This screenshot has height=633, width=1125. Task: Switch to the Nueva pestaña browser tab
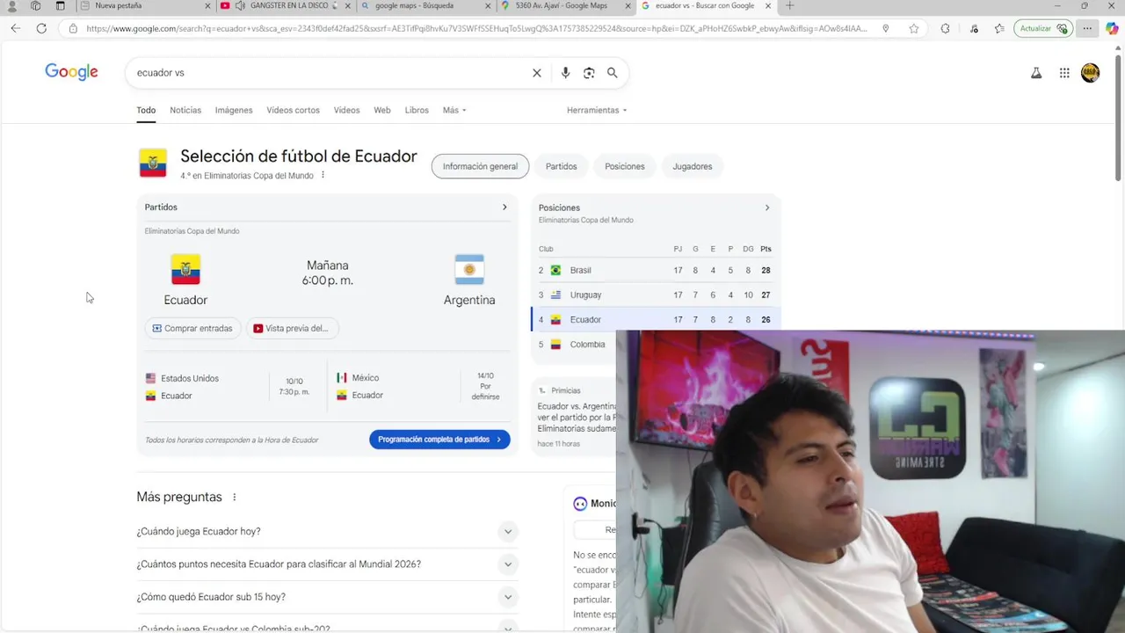145,6
